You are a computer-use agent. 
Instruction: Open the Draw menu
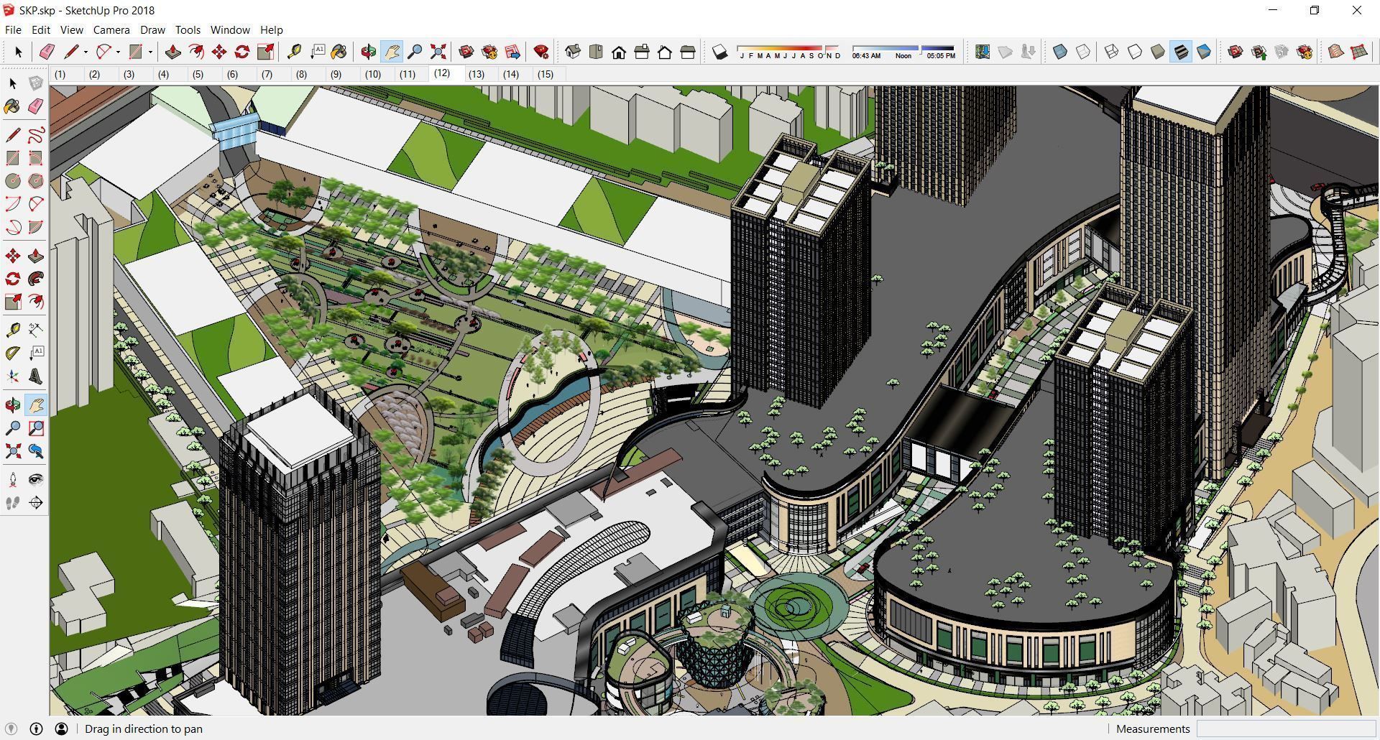(152, 29)
